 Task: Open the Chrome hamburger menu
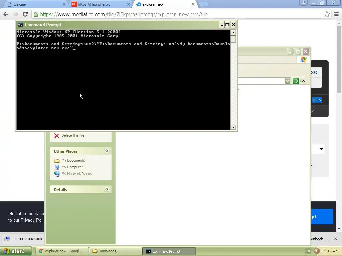click(337, 14)
